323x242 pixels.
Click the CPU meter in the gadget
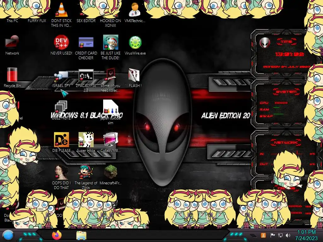[274, 103]
